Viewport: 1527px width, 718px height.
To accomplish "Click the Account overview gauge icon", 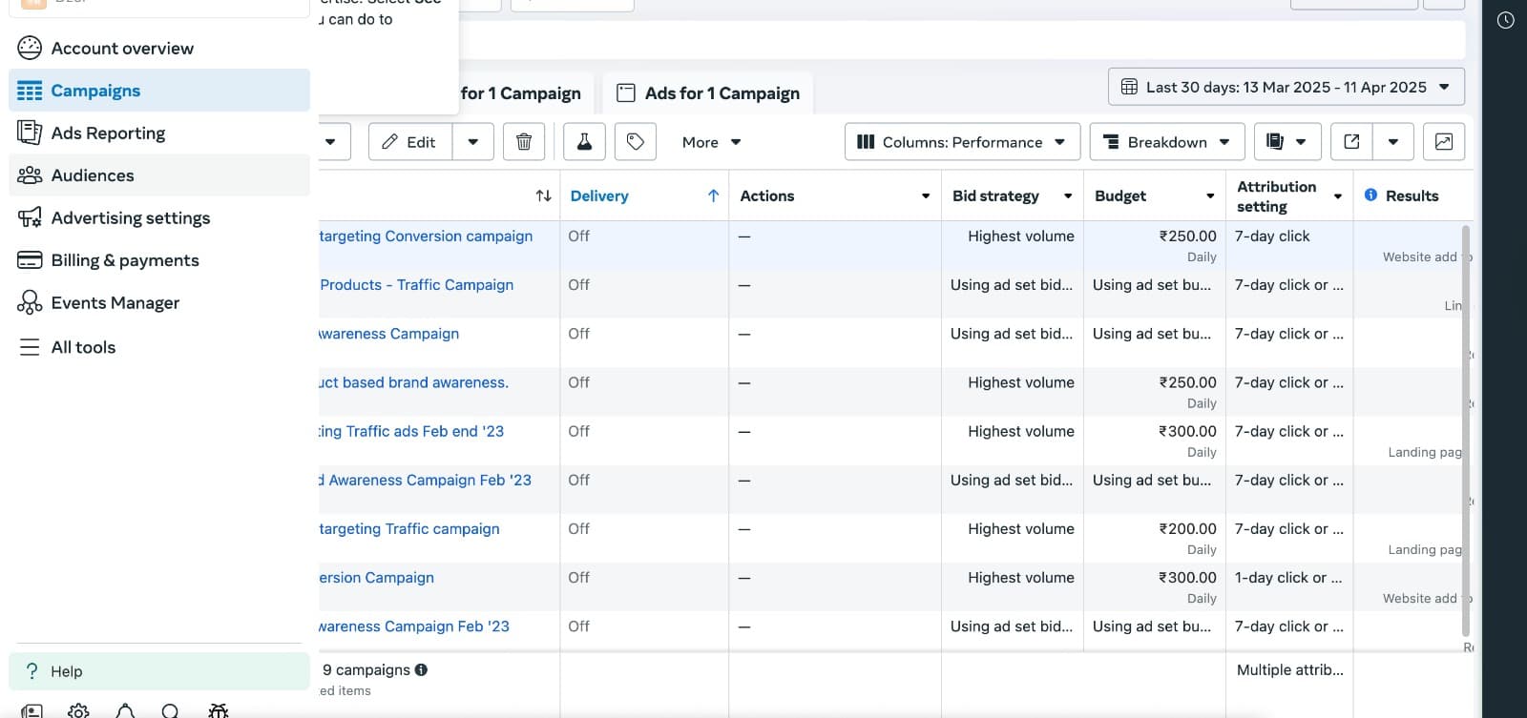I will click(30, 48).
